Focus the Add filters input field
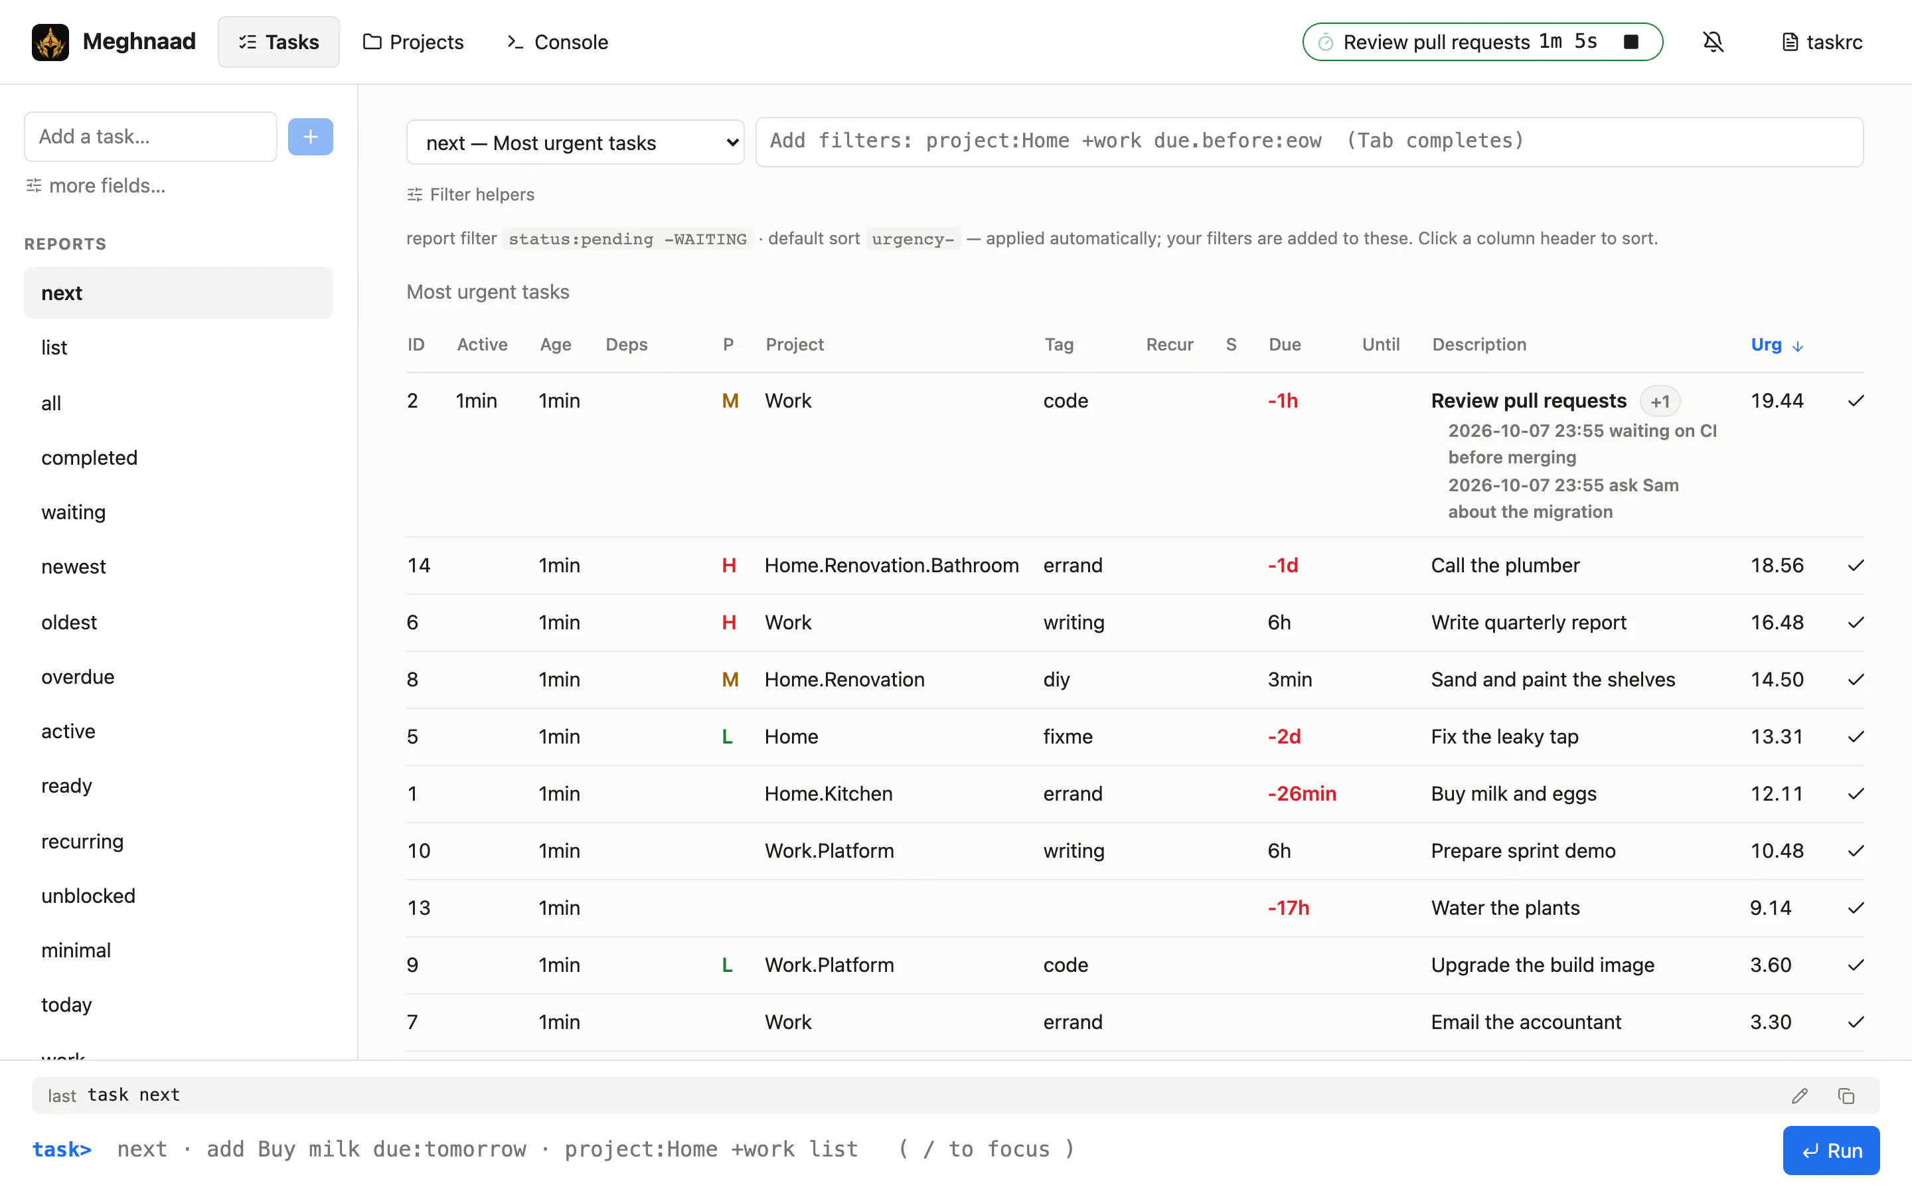This screenshot has height=1195, width=1912. pyautogui.click(x=1309, y=141)
